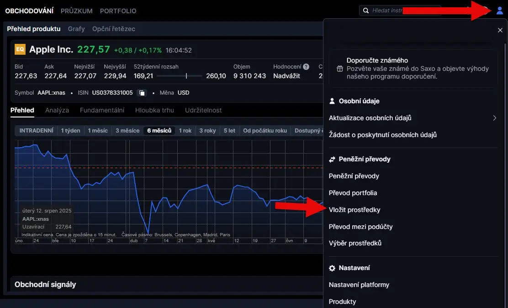The width and height of the screenshot is (508, 308).
Task: Select the 6 měsíců chart range
Action: tap(159, 131)
